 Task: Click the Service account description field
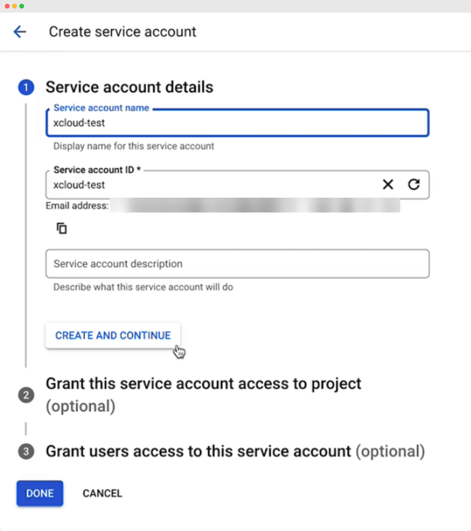[237, 264]
